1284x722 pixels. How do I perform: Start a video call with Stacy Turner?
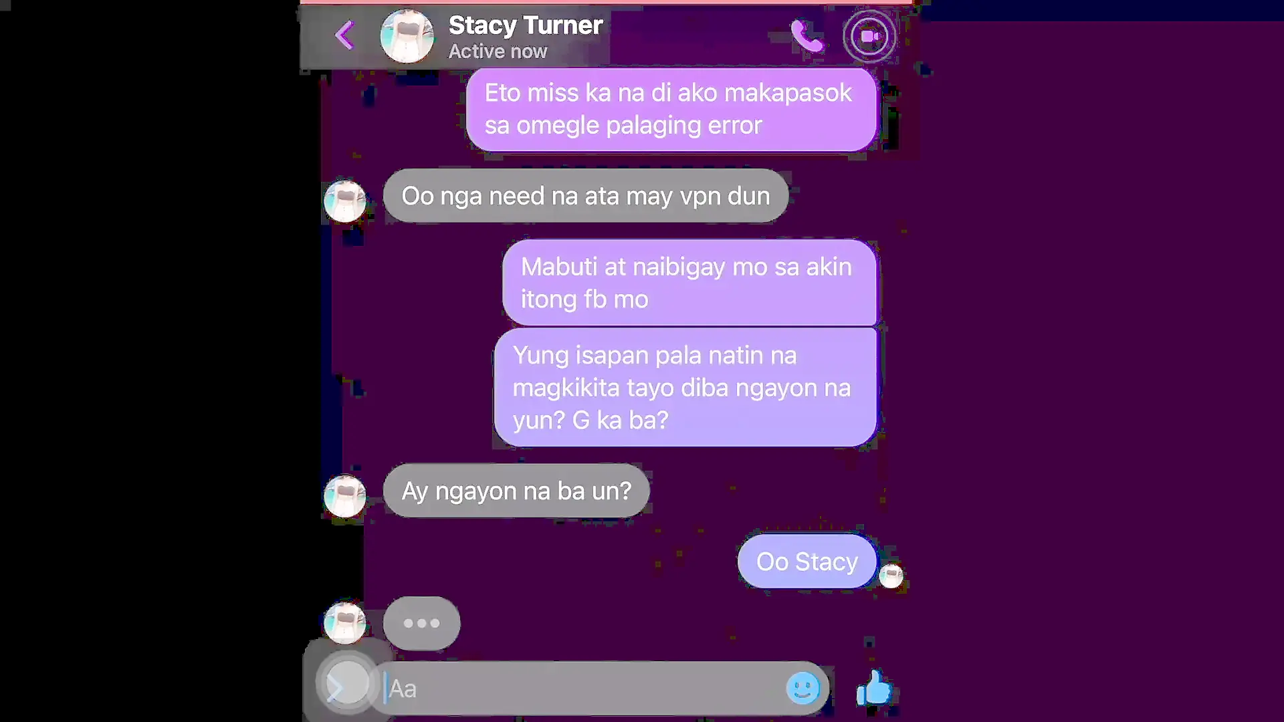pyautogui.click(x=869, y=36)
